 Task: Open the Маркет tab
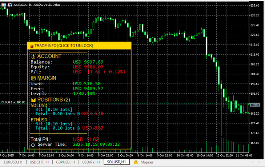148,162
